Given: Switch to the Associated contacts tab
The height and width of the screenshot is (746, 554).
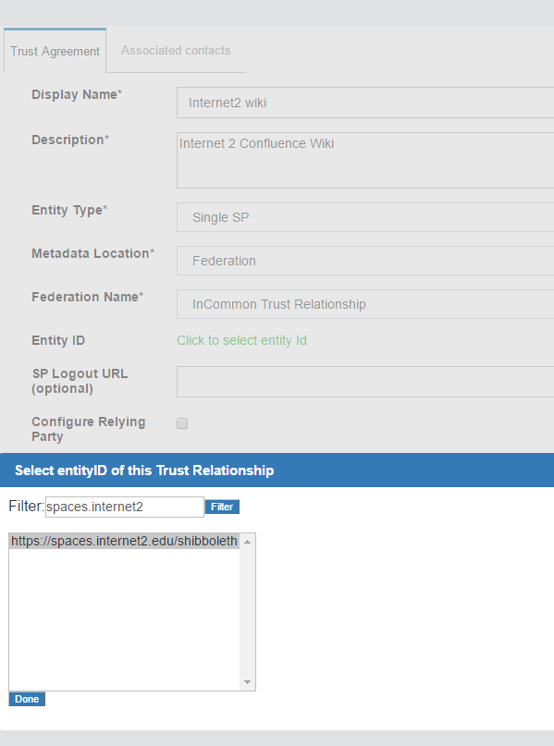Looking at the screenshot, I should pos(176,51).
